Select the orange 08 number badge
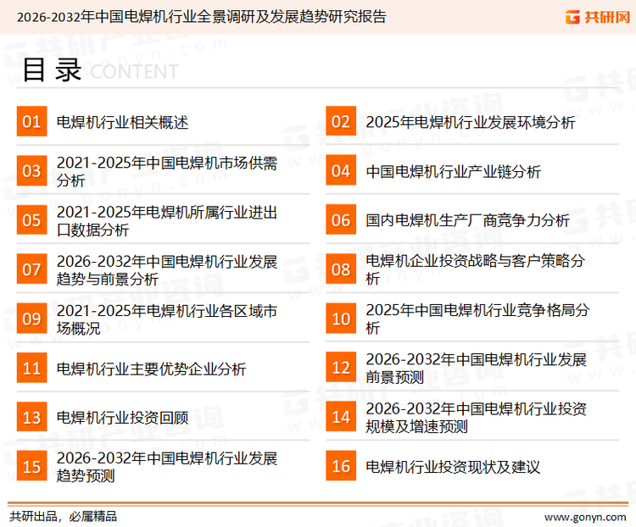 341,269
